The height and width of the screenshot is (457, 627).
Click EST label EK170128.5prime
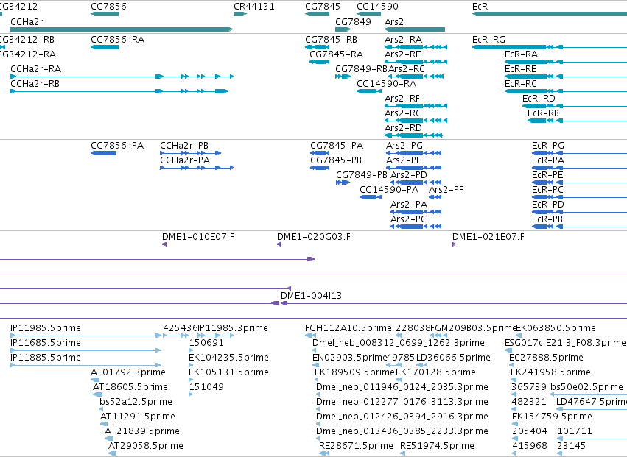[x=436, y=372]
